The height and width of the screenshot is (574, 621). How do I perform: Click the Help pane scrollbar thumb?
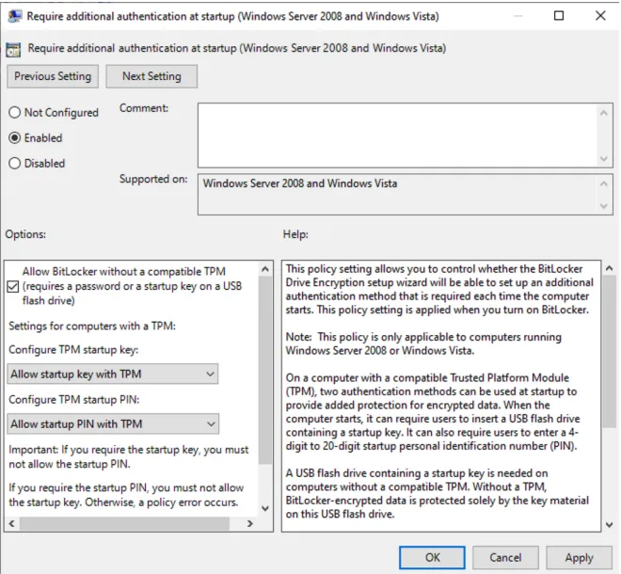click(x=610, y=351)
